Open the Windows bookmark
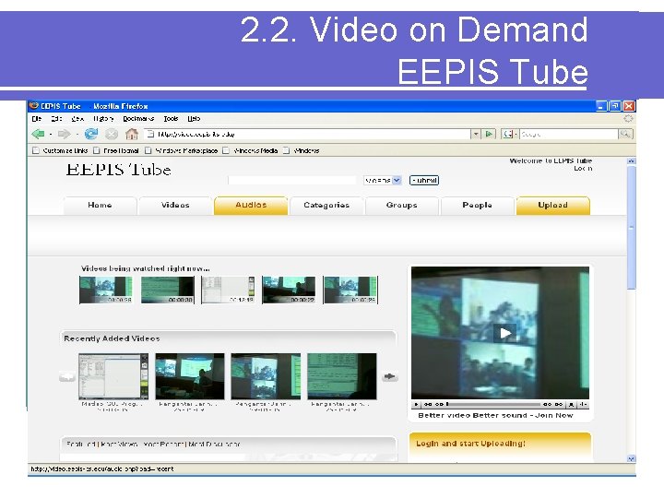664x498 pixels. (x=302, y=150)
